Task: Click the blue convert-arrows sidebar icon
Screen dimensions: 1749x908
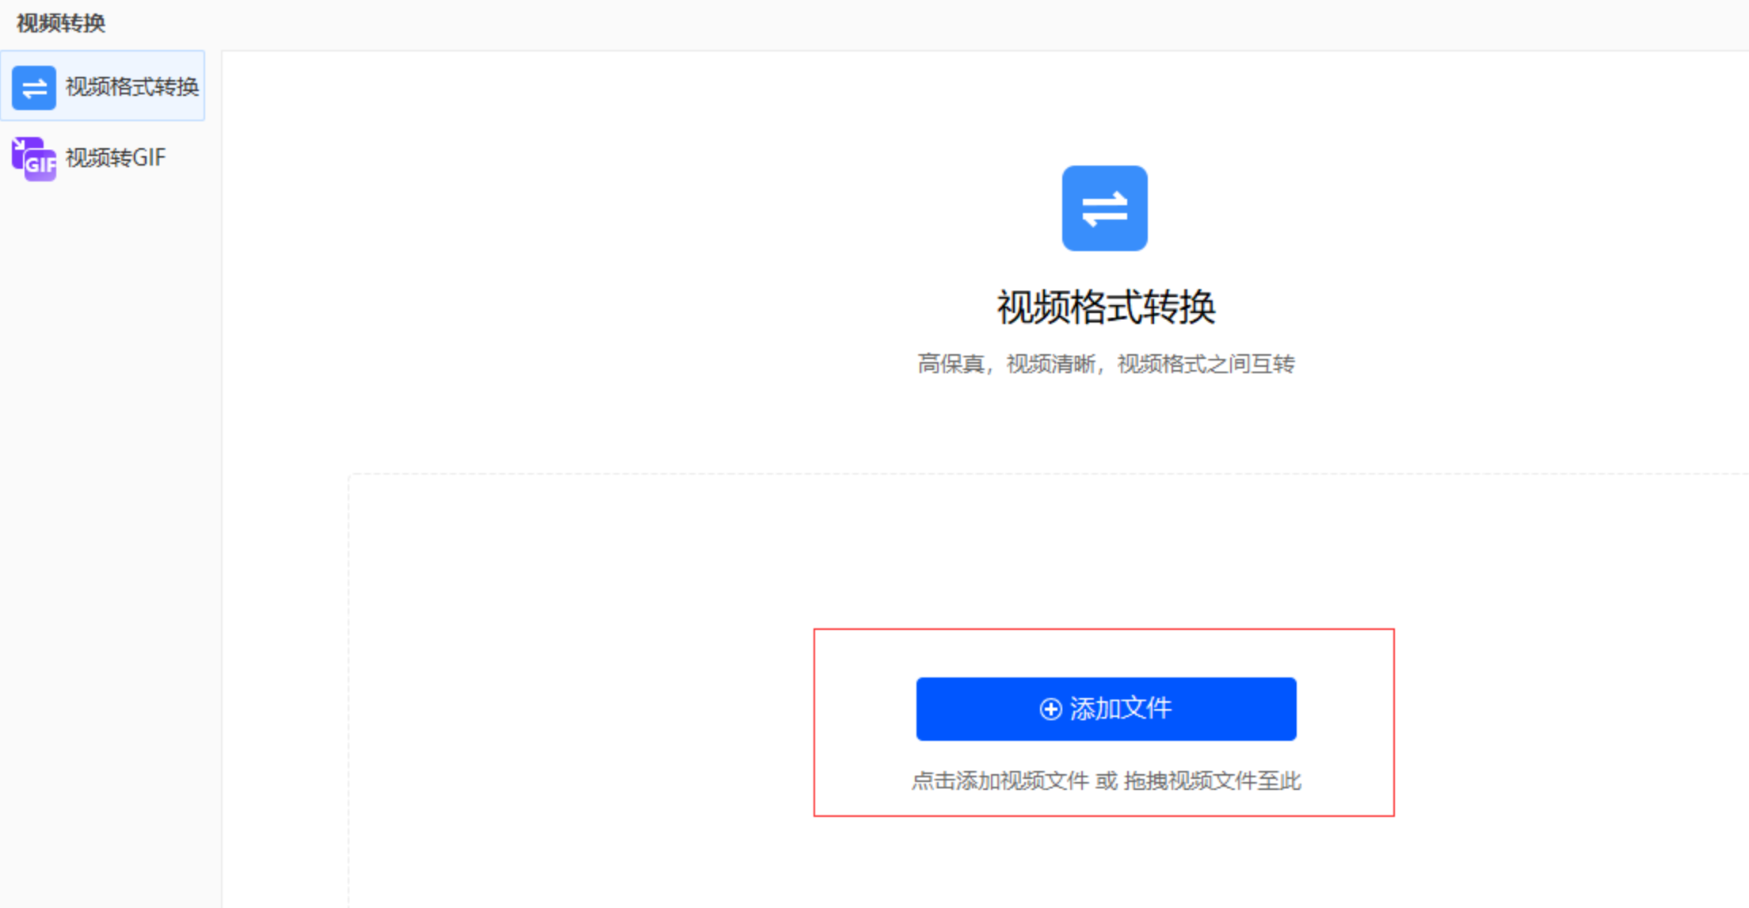Action: coord(34,87)
